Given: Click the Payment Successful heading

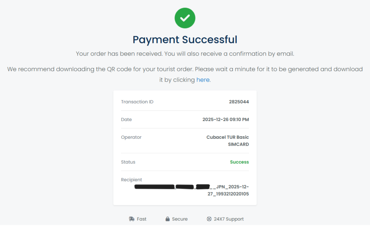Looking at the screenshot, I should 185,39.
